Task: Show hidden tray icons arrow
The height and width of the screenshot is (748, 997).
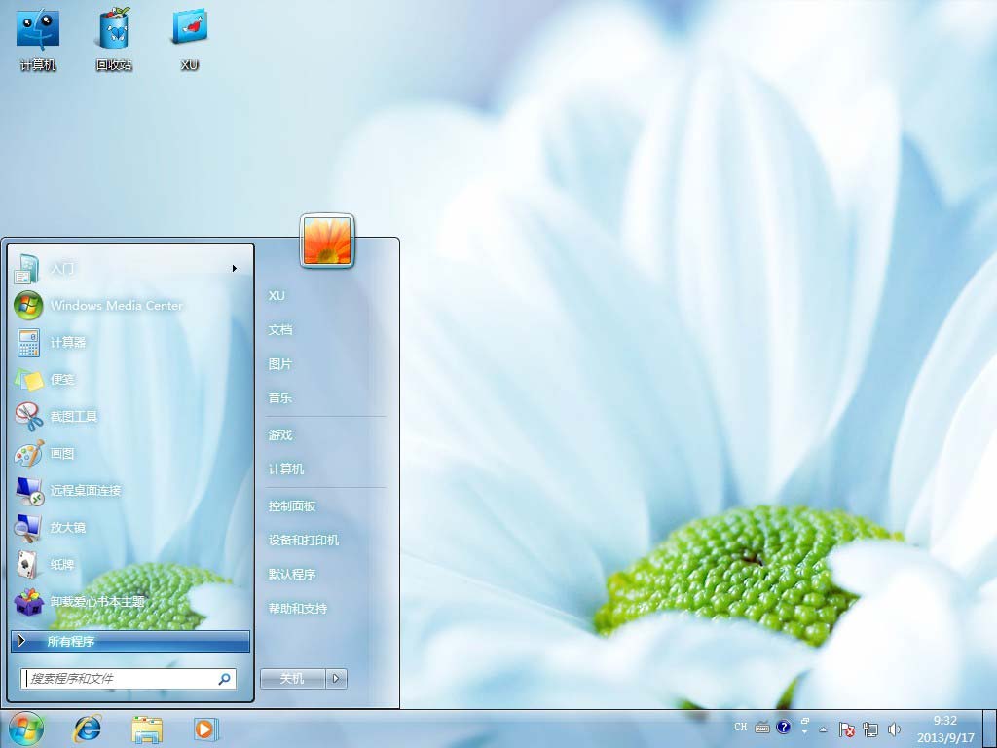Action: click(x=823, y=729)
